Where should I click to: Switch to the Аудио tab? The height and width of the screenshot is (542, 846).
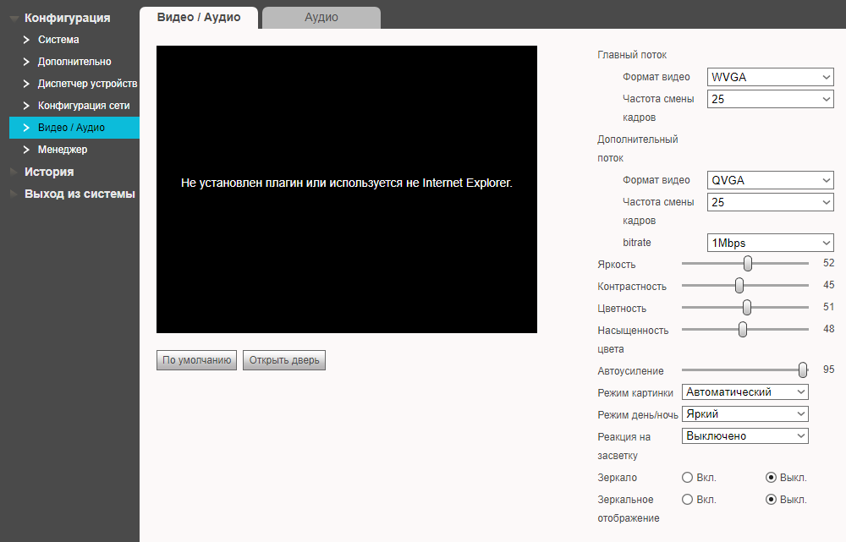pyautogui.click(x=321, y=17)
